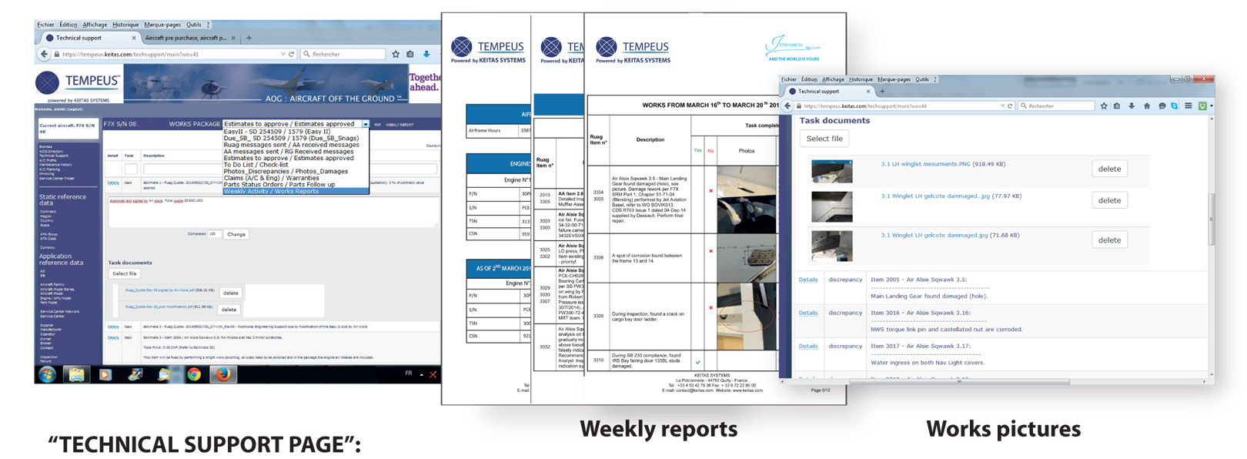1247x459 pixels.
Task: Reload the wo=44 Works pictures page
Action: pyautogui.click(x=1010, y=106)
